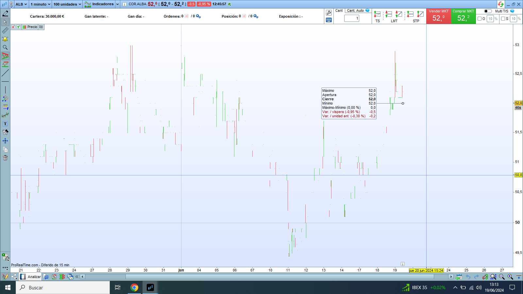This screenshot has width=523, height=294.
Task: Open the 100 unidades dropdown
Action: pos(67,4)
